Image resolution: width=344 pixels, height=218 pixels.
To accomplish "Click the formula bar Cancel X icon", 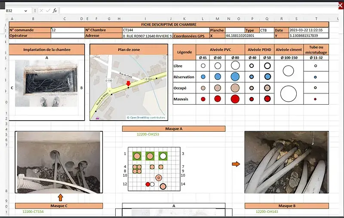I will [x=41, y=10].
